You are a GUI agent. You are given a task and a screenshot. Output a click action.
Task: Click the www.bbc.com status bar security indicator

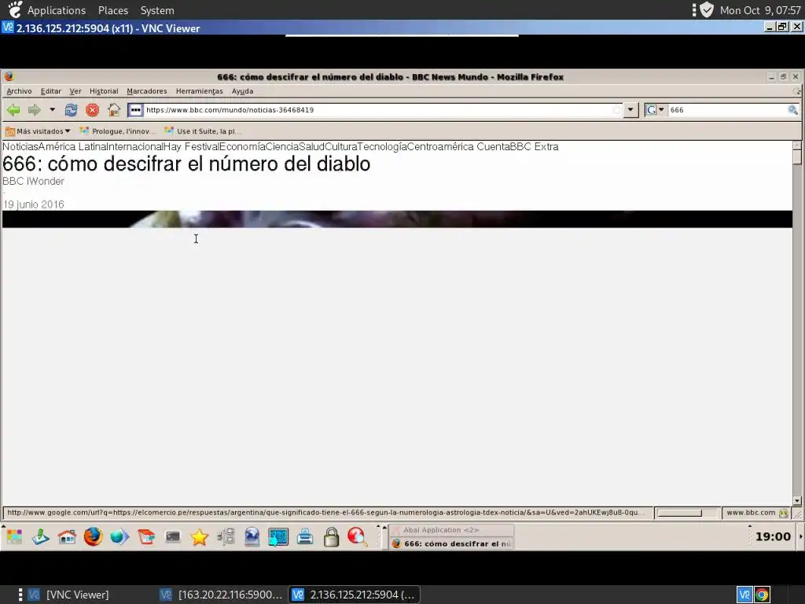(x=757, y=513)
